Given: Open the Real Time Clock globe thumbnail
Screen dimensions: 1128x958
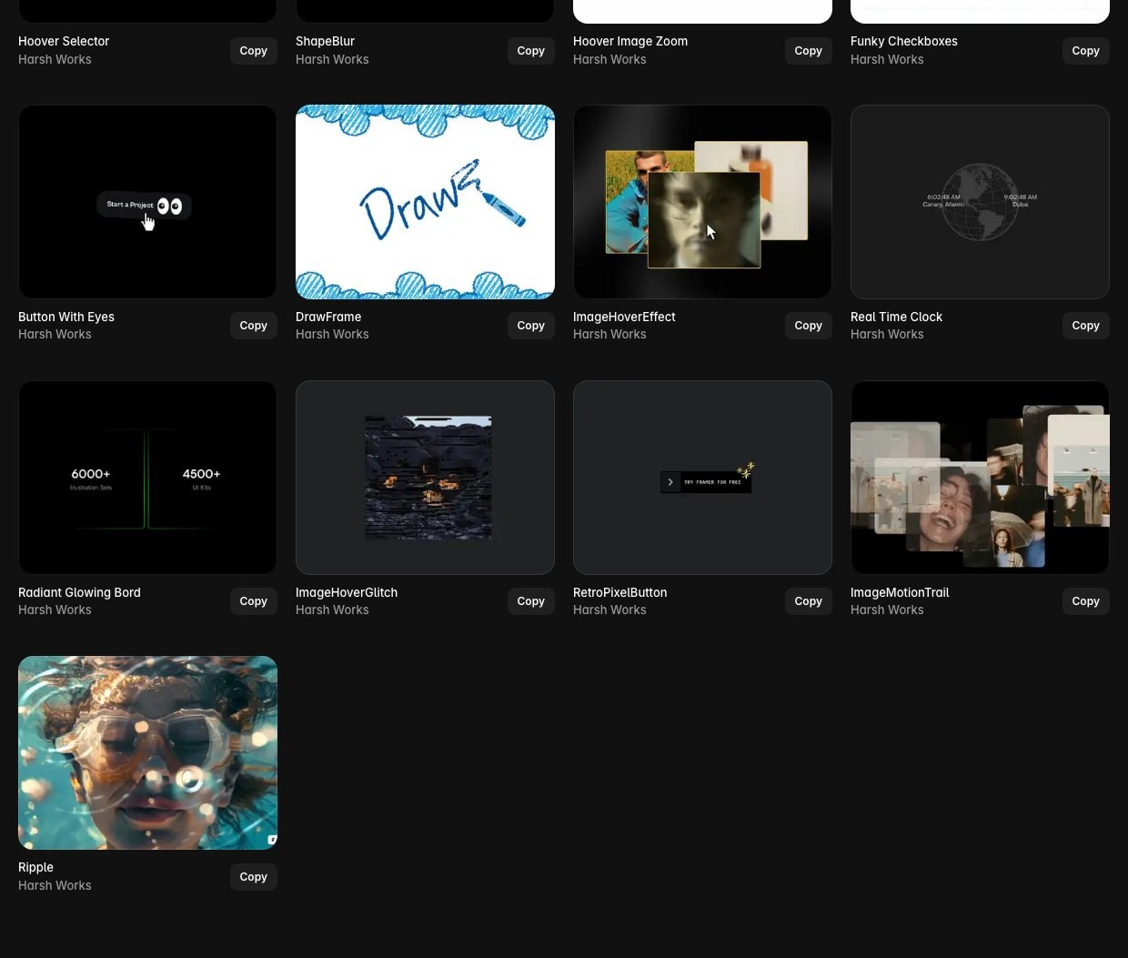Looking at the screenshot, I should (980, 202).
